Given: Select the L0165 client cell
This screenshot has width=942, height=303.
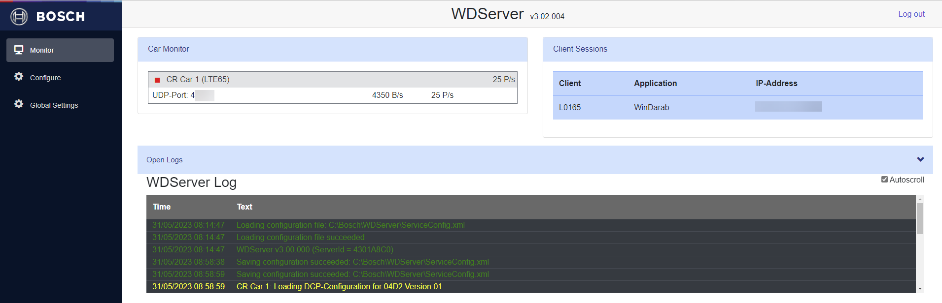Looking at the screenshot, I should [x=570, y=107].
